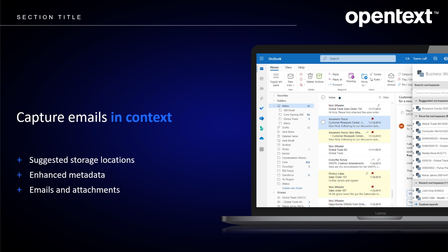This screenshot has width=448, height=252.
Task: Click the message list scrollbar thumb
Action: (392, 194)
